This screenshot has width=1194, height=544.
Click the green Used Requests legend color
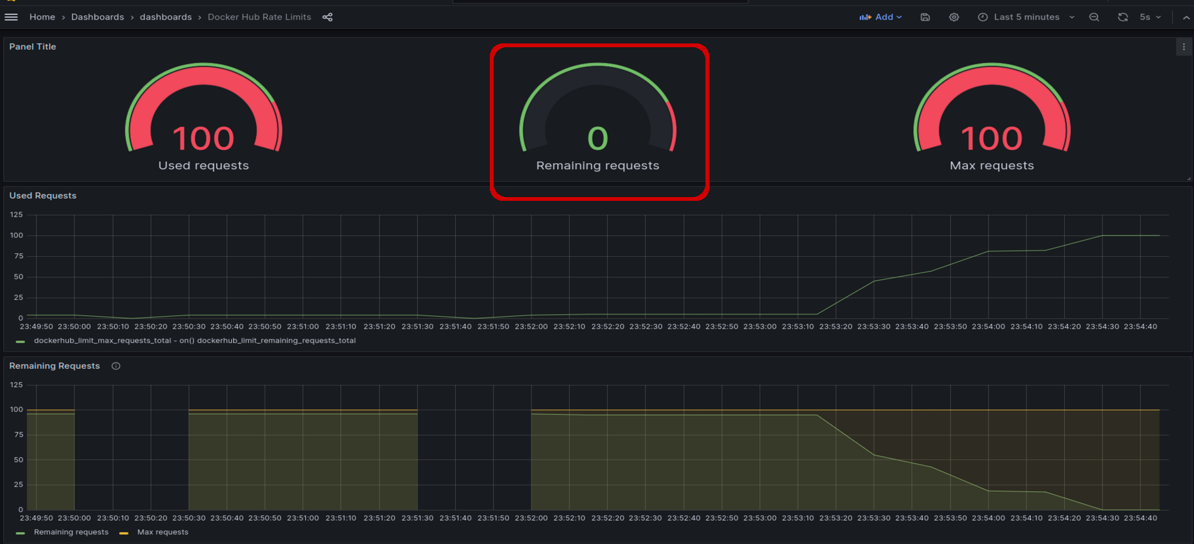[x=20, y=341]
